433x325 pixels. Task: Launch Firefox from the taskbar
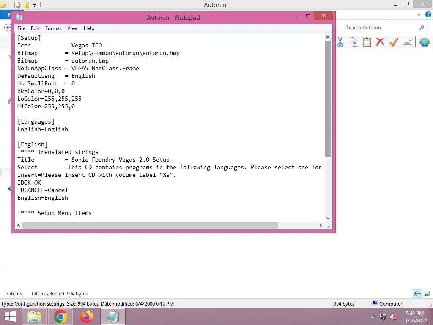click(x=86, y=317)
